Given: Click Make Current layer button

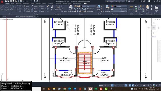Looking at the screenshot, I should tap(89, 9).
